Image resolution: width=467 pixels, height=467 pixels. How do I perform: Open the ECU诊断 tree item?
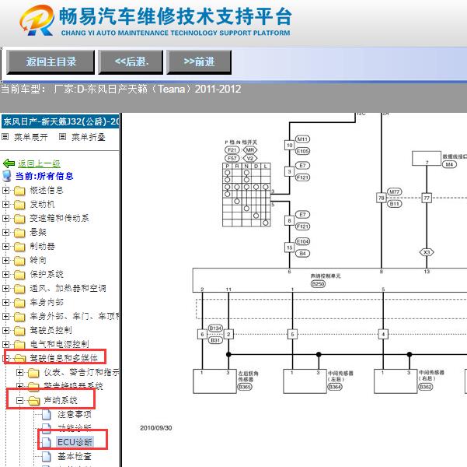coord(75,442)
